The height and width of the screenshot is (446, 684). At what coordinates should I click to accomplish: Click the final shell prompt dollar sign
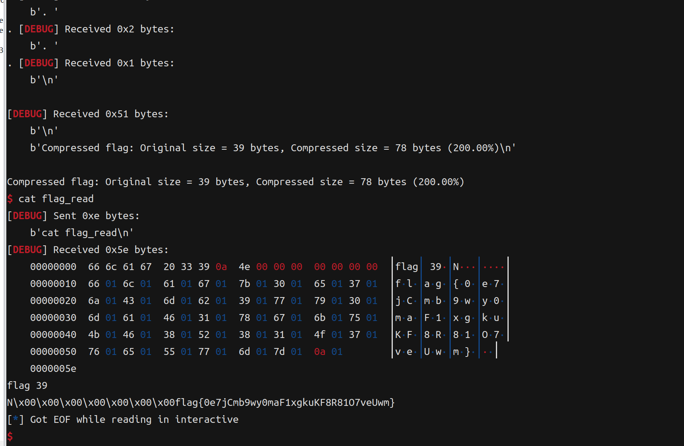click(10, 436)
